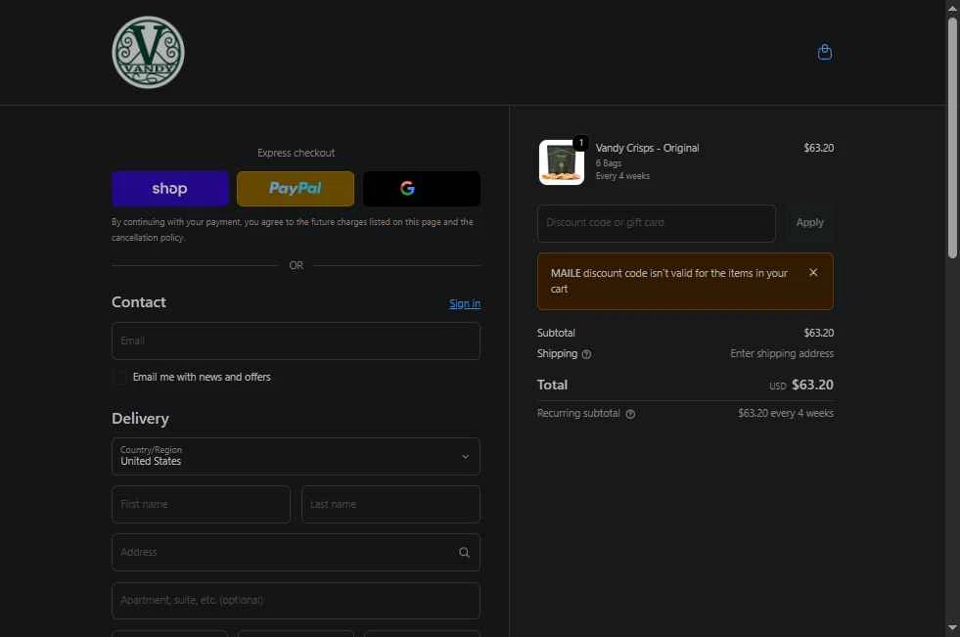Pay with Google Pay button
960x637 pixels.
(422, 189)
